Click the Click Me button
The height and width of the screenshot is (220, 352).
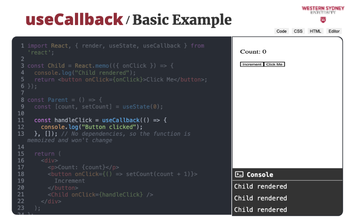click(x=274, y=65)
